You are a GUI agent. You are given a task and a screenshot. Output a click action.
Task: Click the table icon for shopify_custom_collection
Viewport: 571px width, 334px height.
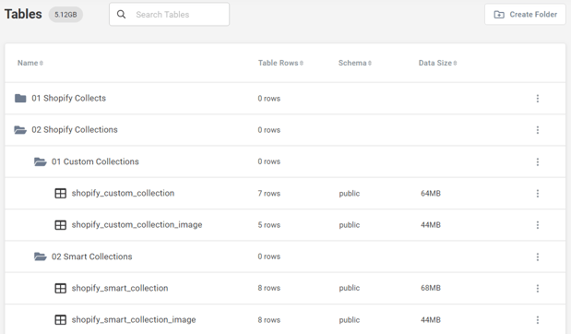tap(61, 193)
